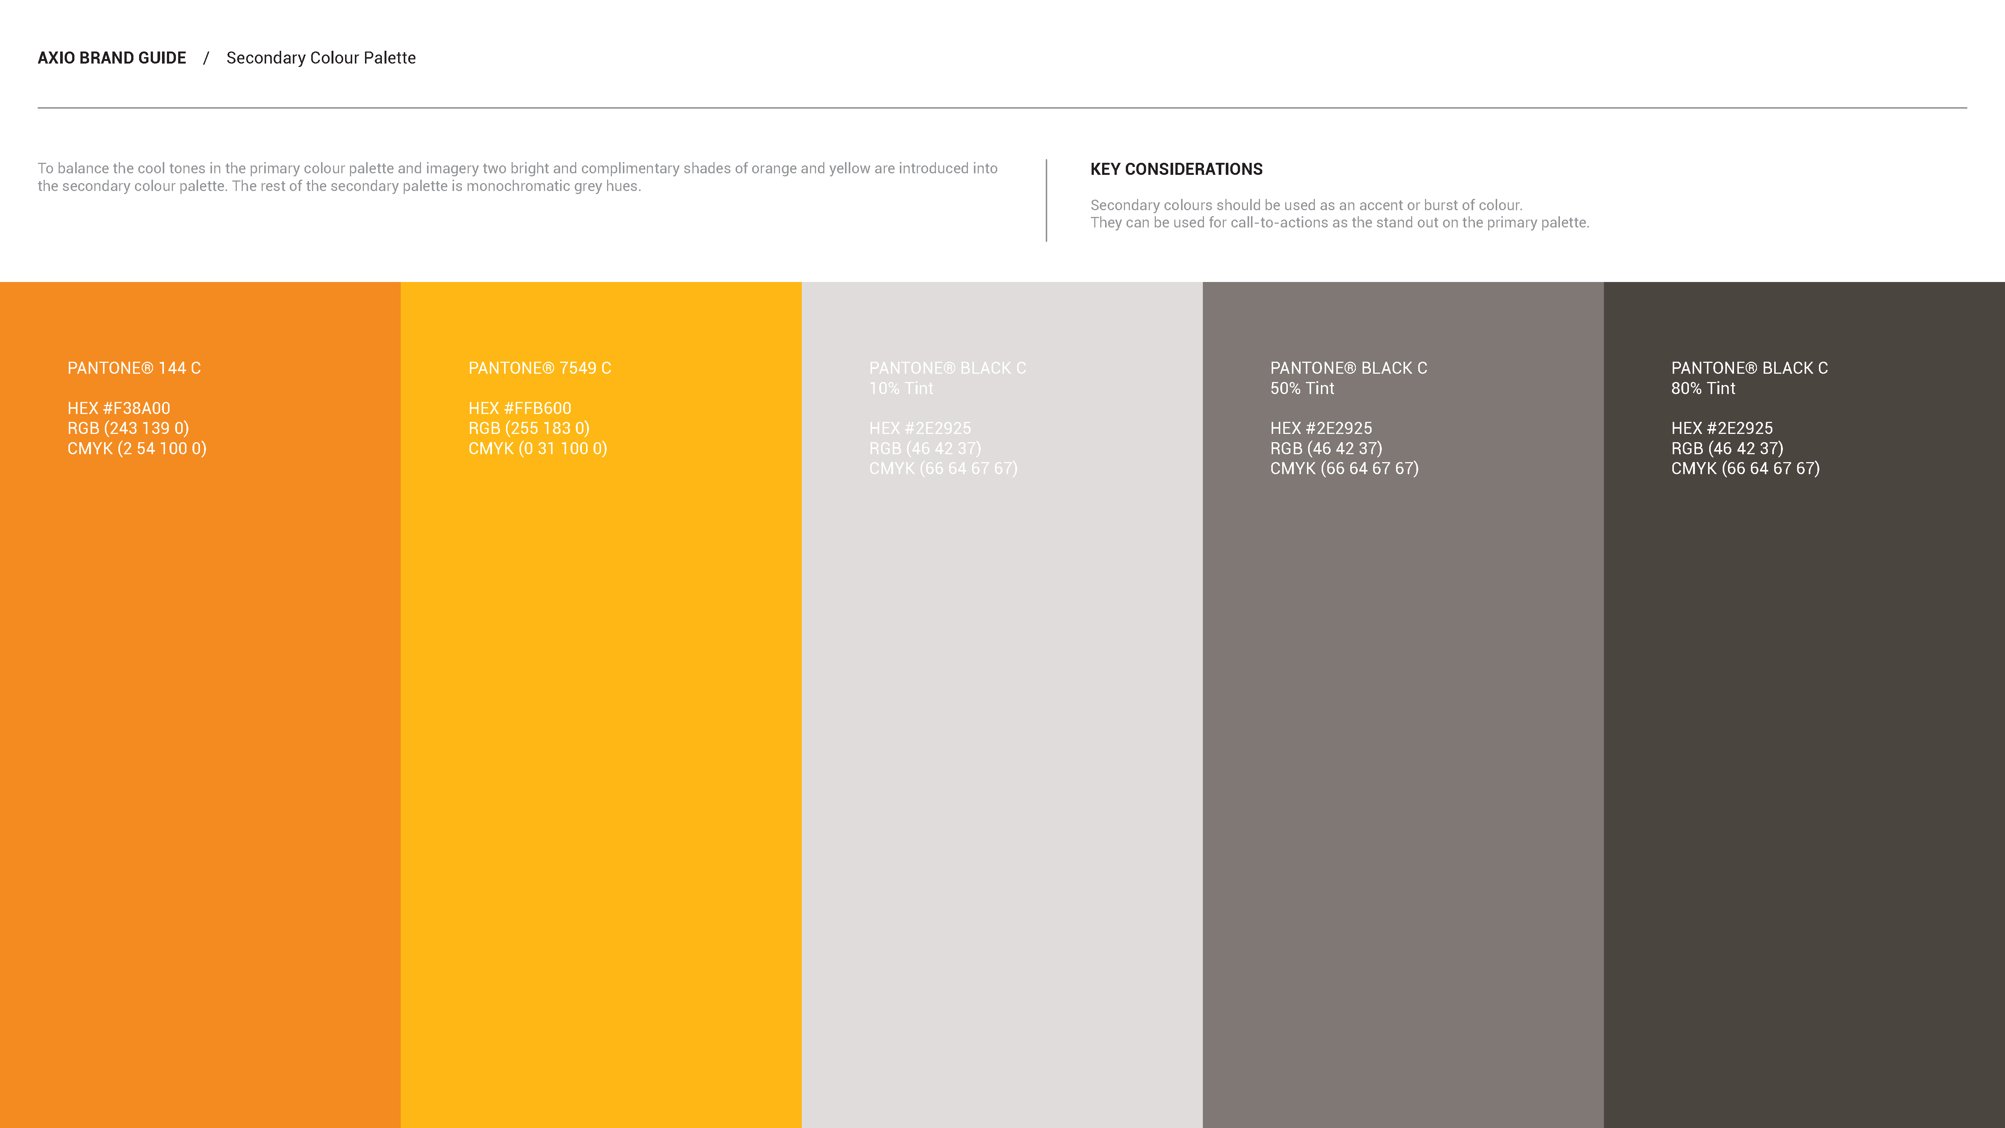Click the 80% Tint label

click(1703, 388)
